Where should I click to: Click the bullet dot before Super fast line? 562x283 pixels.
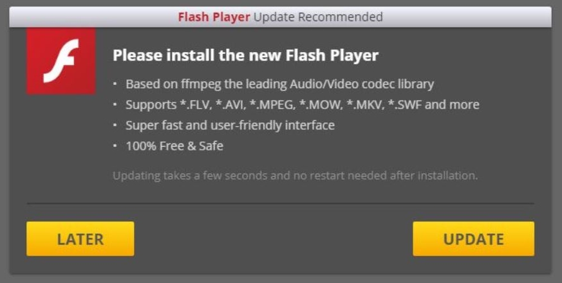click(115, 125)
